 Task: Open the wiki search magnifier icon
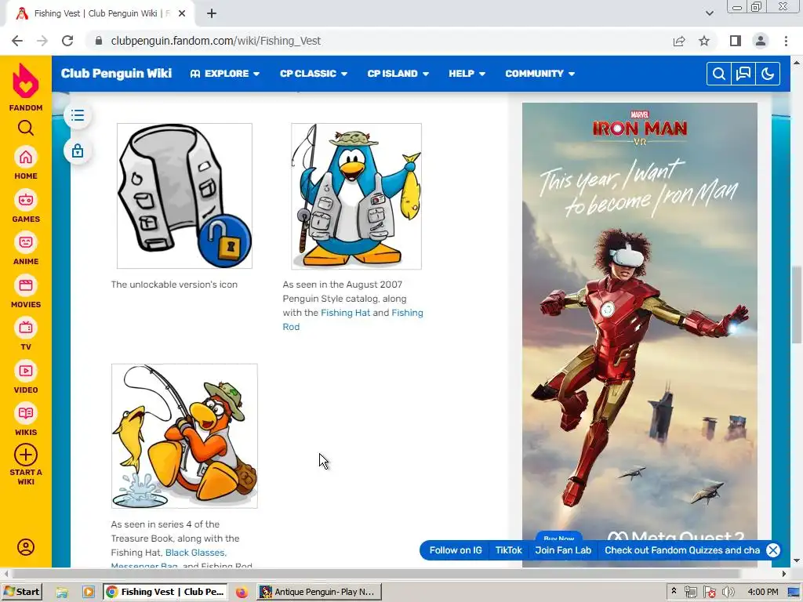click(x=719, y=74)
